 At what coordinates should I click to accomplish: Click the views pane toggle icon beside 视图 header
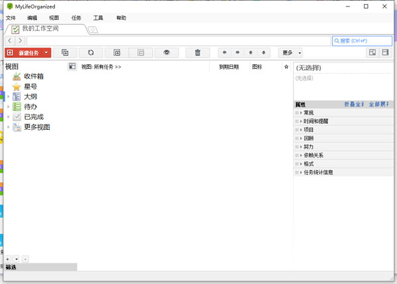[72, 66]
